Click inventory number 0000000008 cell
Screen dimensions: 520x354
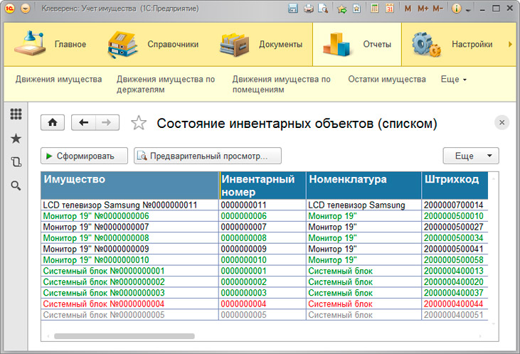(x=262, y=237)
